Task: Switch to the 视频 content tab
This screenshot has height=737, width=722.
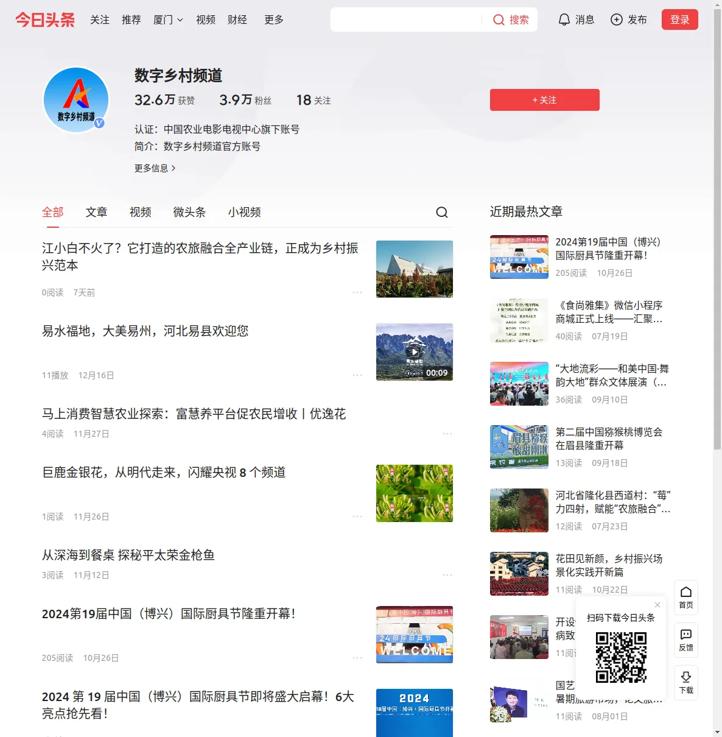Action: coord(141,212)
